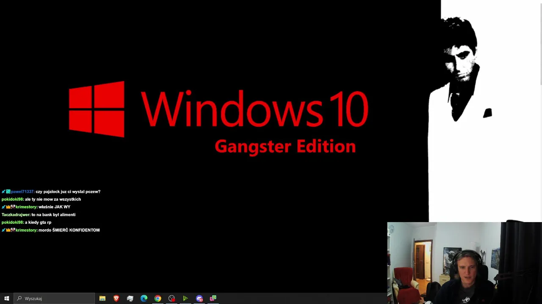Image resolution: width=542 pixels, height=304 pixels.
Task: Open the Windows Start menu
Action: pyautogui.click(x=6, y=299)
